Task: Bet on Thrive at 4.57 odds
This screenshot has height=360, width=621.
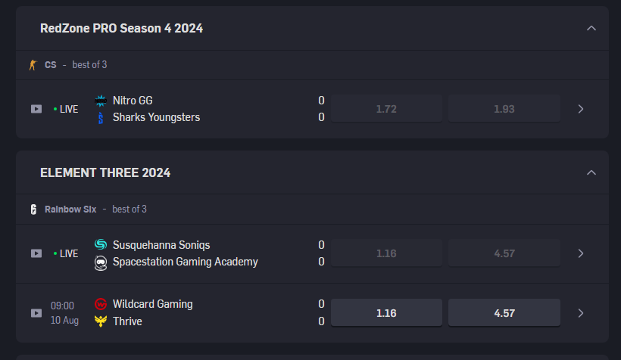Action: click(x=504, y=313)
